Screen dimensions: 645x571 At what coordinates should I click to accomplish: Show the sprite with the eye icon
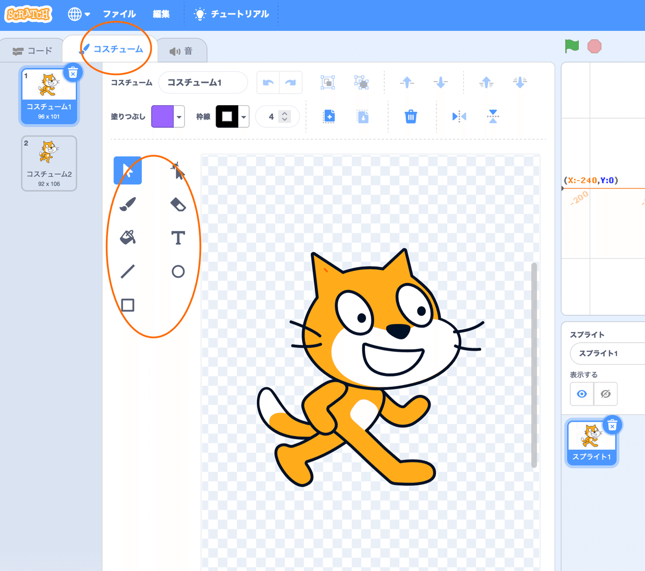[x=582, y=394]
